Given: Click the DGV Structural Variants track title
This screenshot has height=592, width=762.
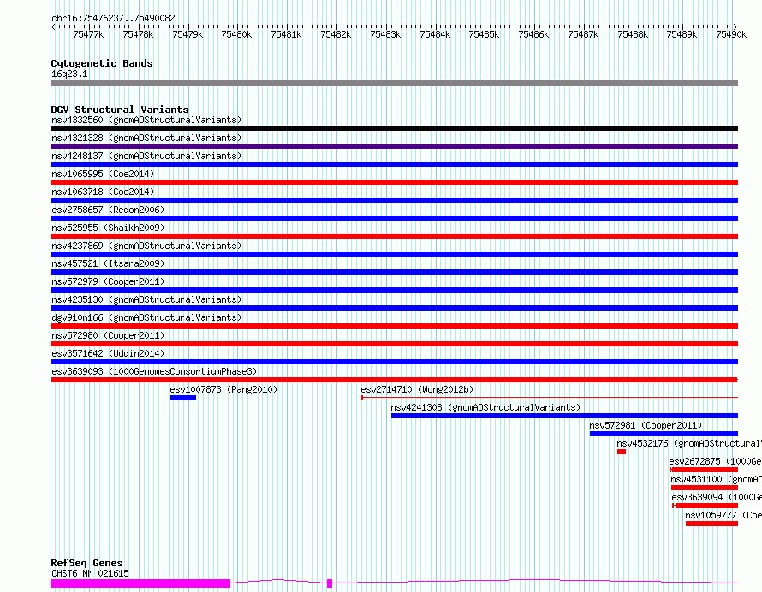Looking at the screenshot, I should [119, 110].
